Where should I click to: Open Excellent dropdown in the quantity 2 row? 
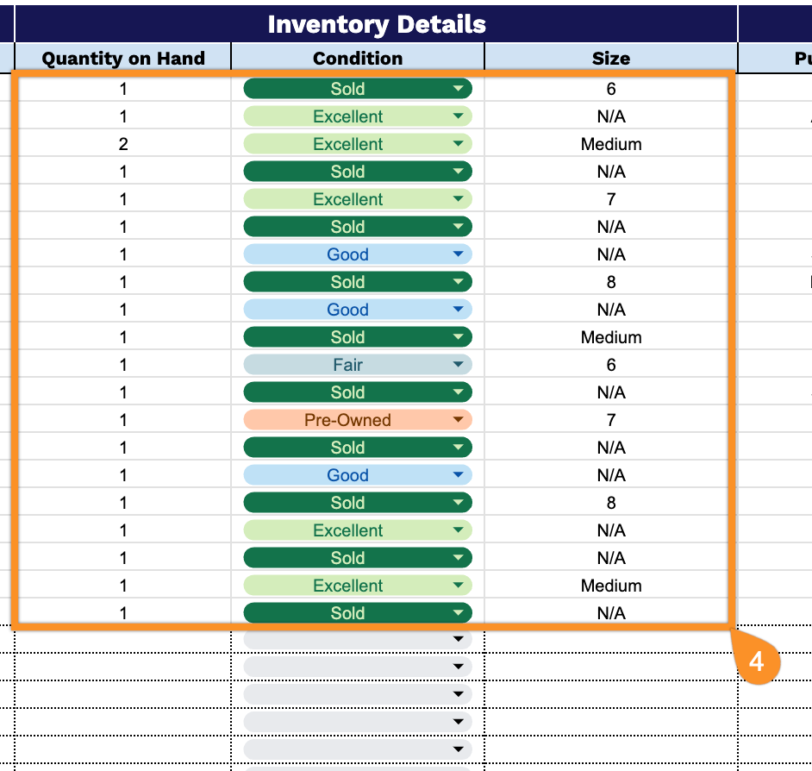(357, 144)
